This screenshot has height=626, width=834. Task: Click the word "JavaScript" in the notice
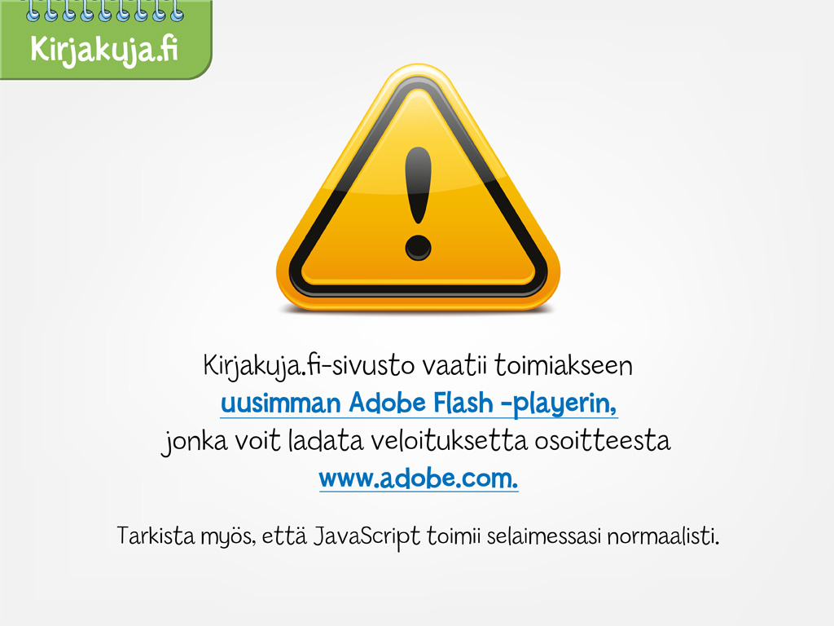(366, 536)
